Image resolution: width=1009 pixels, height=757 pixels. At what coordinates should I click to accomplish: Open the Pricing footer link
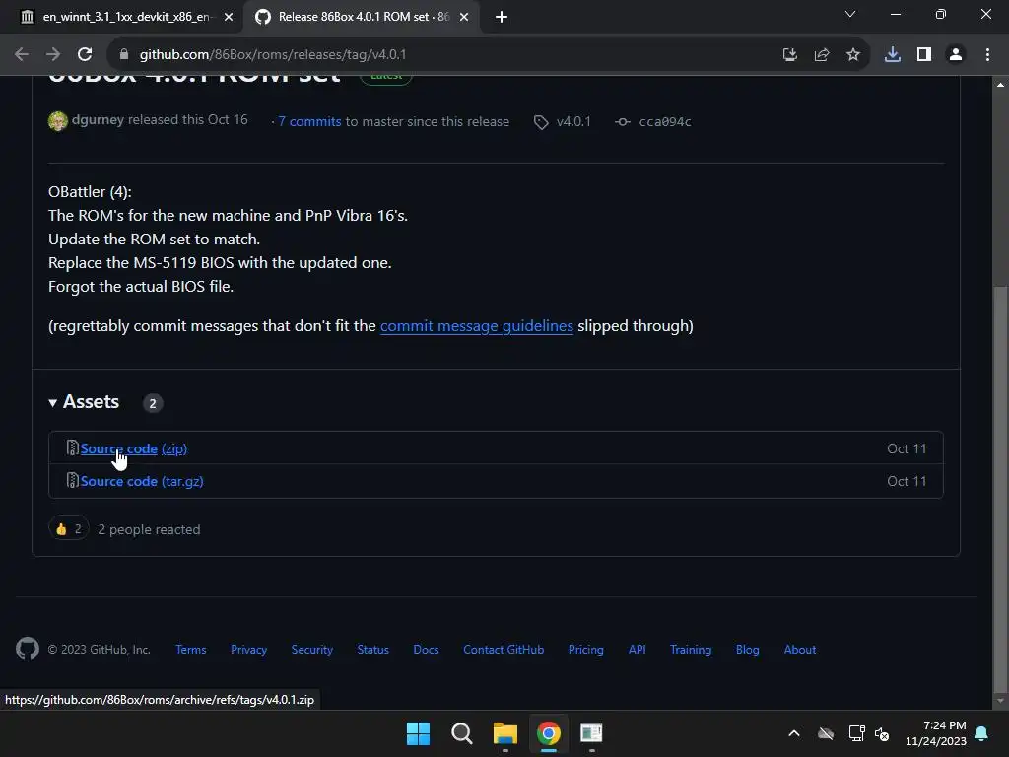tap(586, 650)
